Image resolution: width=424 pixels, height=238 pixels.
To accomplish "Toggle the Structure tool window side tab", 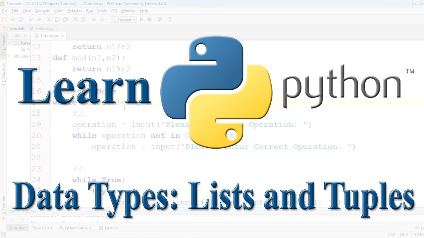I will click(4, 75).
